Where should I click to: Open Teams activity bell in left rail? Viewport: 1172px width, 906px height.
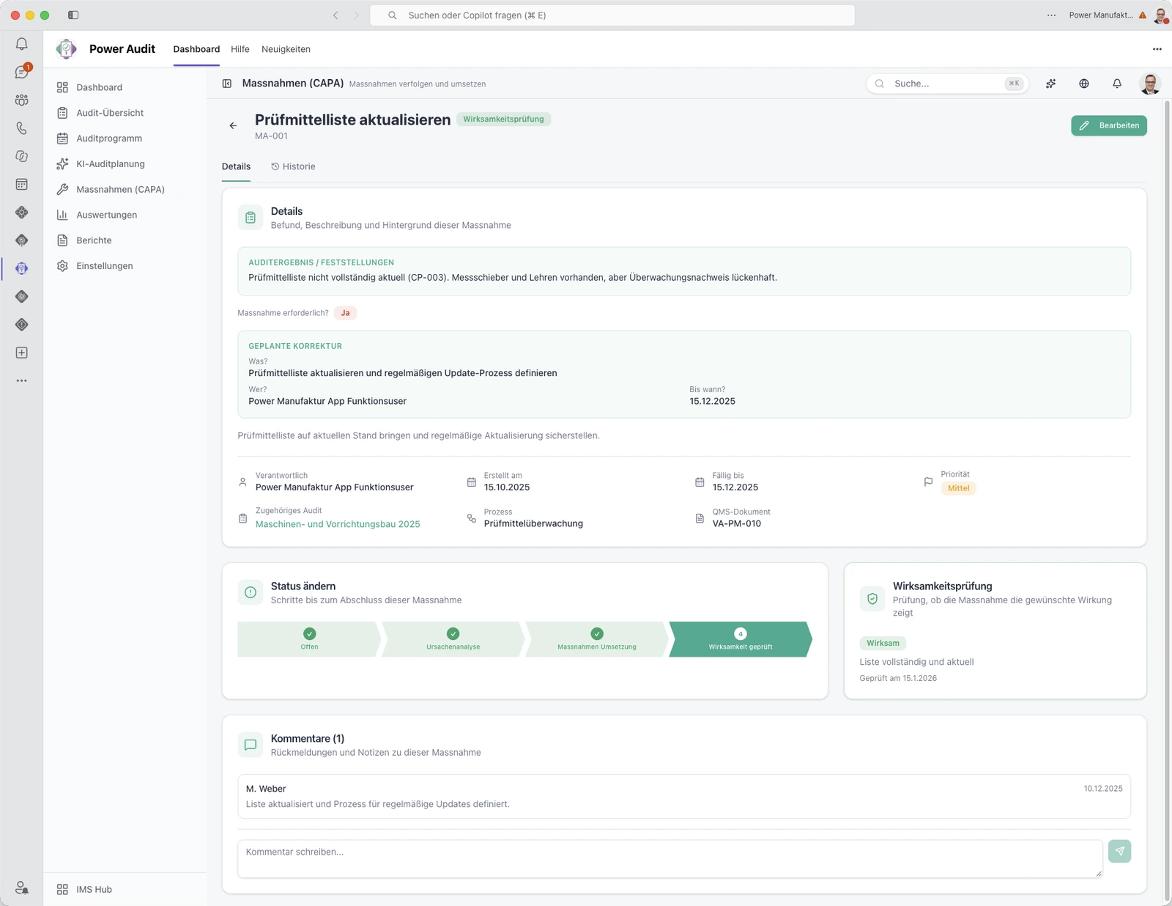click(22, 44)
